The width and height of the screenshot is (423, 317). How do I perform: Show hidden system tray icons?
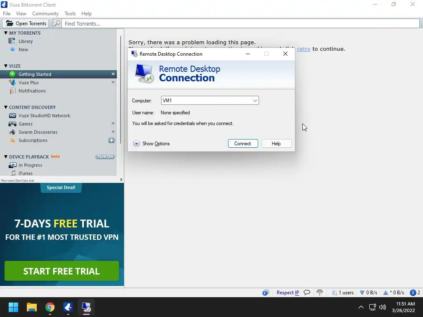tap(361, 307)
